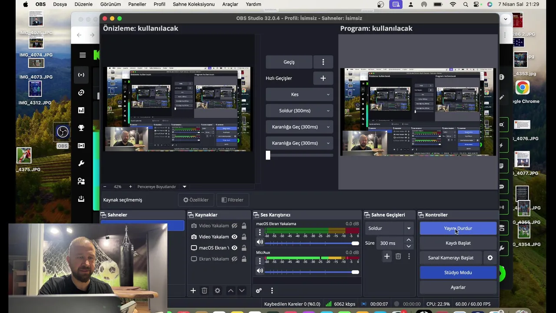The height and width of the screenshot is (313, 556).
Task: Select link icon in background window sidebar
Action: point(81,93)
